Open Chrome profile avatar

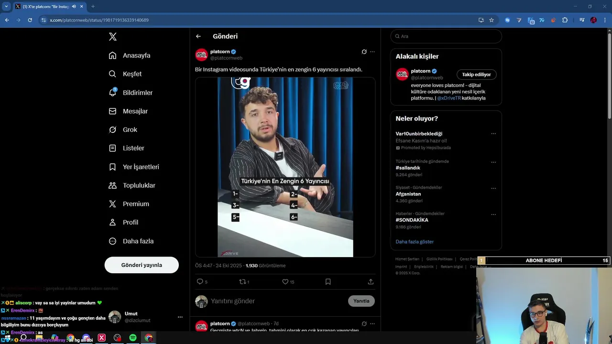coord(593,20)
